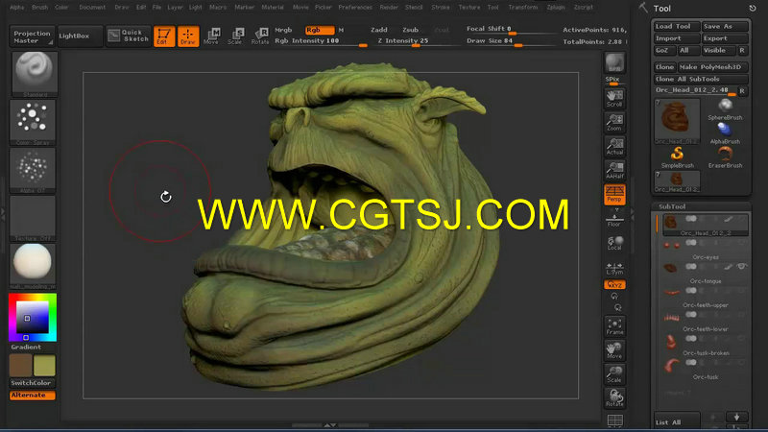Image resolution: width=768 pixels, height=432 pixels.
Task: Adjust the Draw Size slider
Action: (x=510, y=41)
